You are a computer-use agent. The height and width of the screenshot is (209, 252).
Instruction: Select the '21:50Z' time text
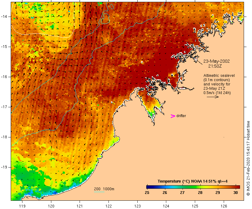point(215,66)
